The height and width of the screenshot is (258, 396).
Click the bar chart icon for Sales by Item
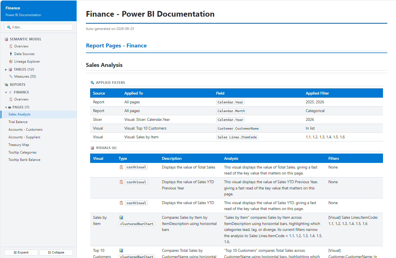(121, 218)
